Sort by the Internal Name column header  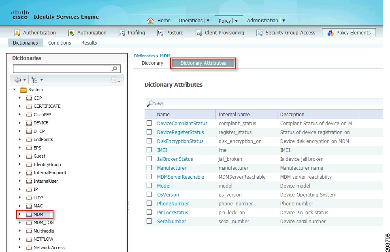pos(246,114)
